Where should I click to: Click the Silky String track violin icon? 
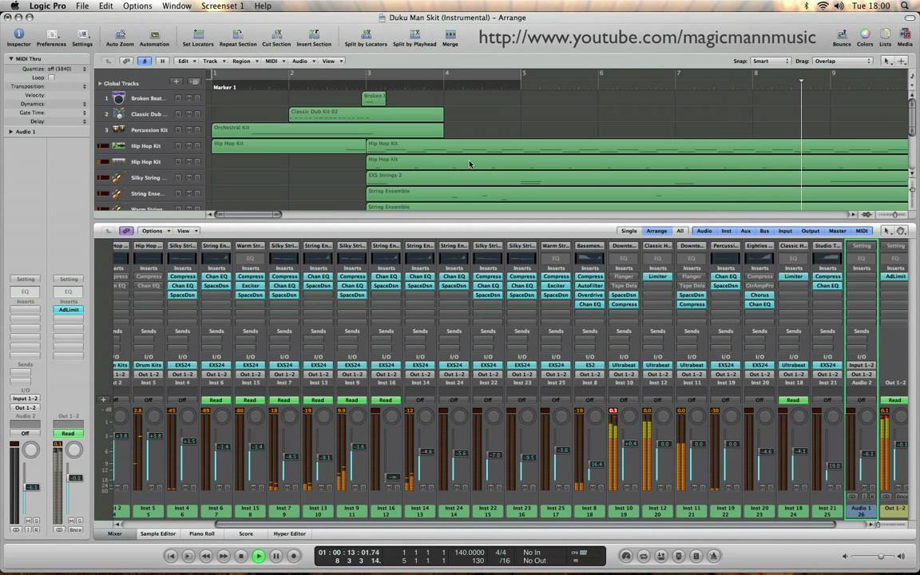click(117, 178)
